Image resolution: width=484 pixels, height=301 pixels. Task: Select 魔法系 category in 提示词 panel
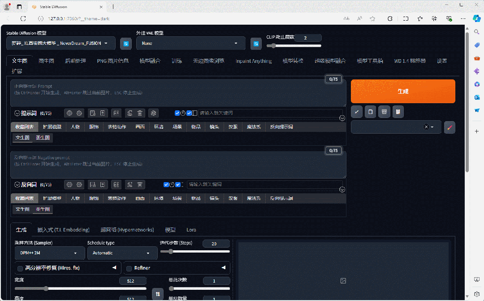point(254,127)
